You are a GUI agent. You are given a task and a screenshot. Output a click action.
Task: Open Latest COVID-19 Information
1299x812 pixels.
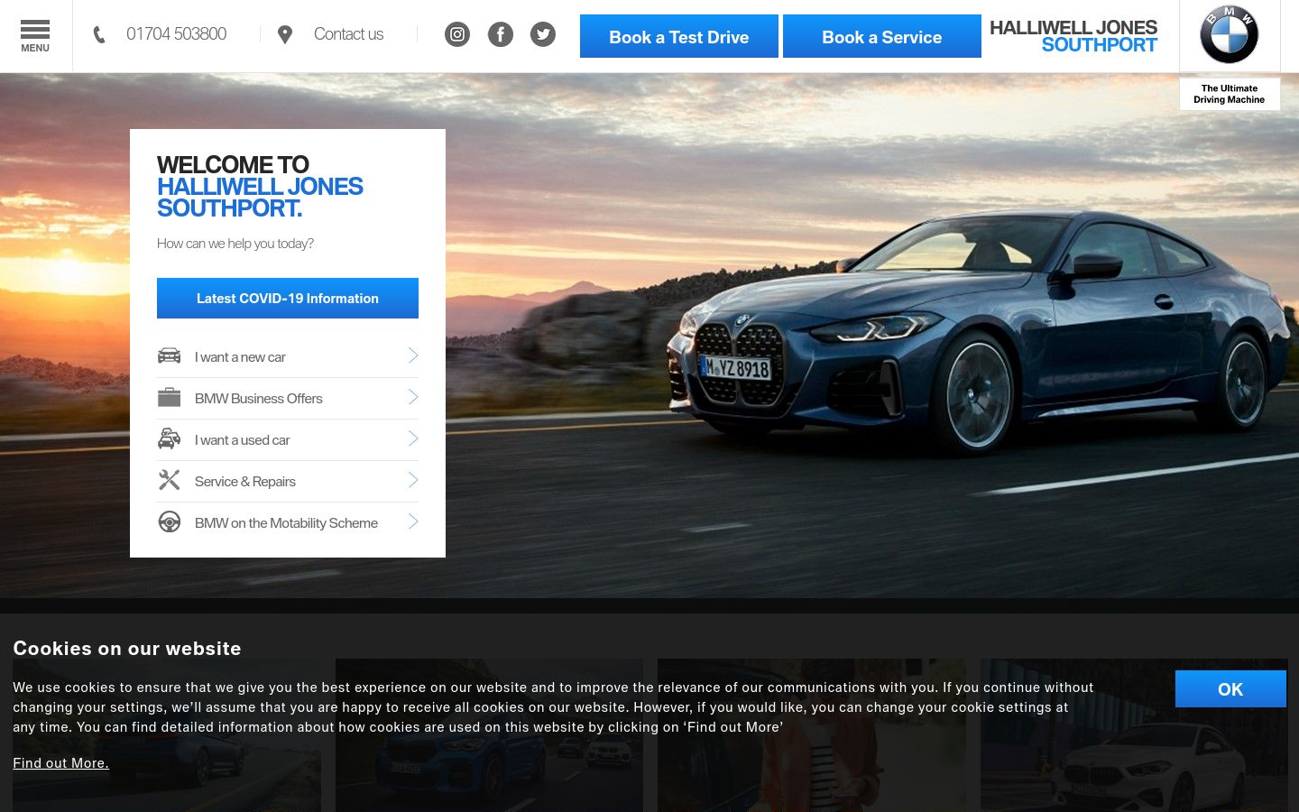pyautogui.click(x=288, y=298)
